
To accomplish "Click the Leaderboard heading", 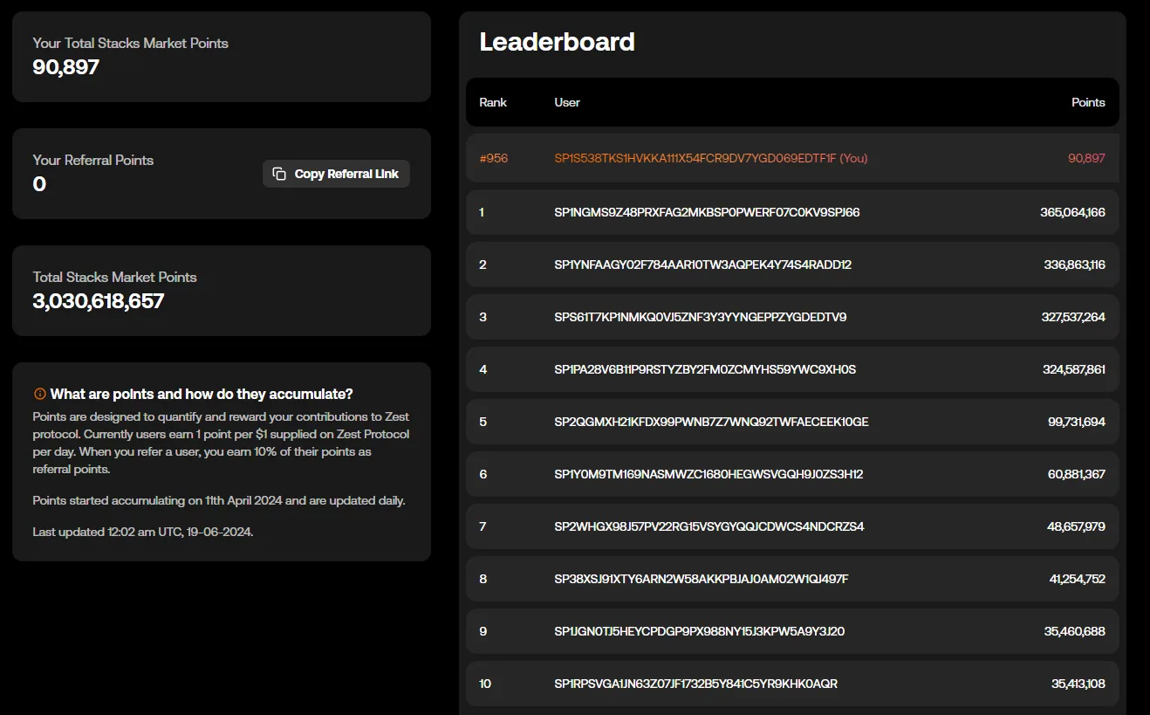I will click(558, 41).
